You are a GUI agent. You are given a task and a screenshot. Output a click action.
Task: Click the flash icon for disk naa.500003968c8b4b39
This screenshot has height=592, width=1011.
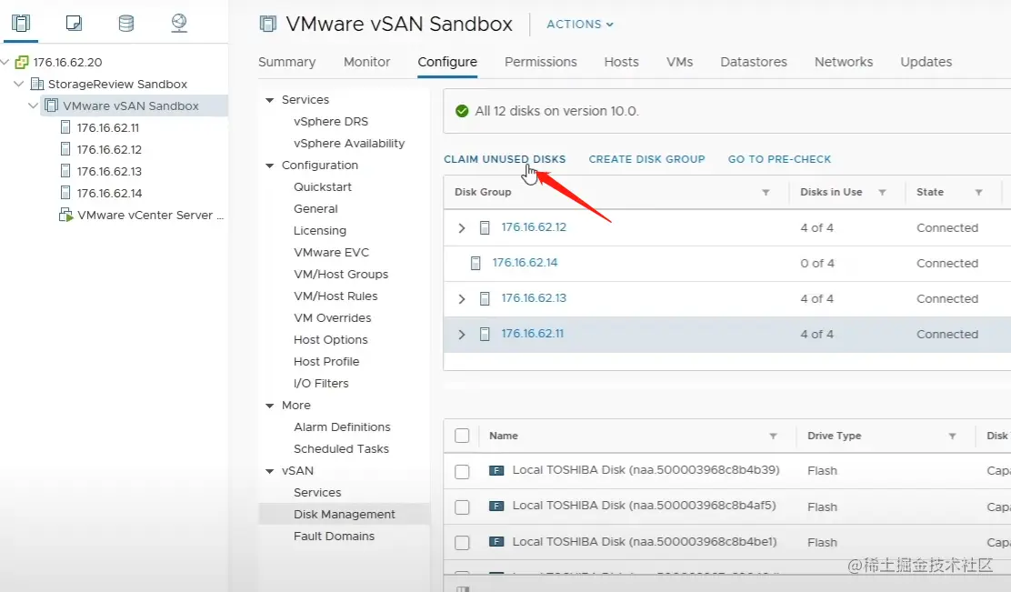coord(496,471)
